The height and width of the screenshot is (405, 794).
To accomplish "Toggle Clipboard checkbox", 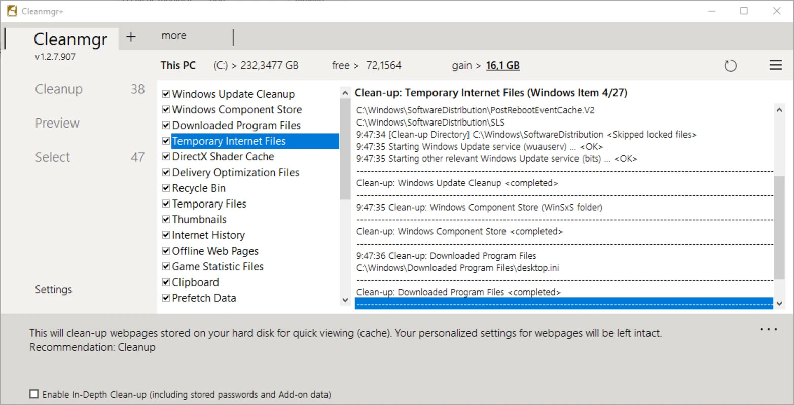I will [x=166, y=282].
